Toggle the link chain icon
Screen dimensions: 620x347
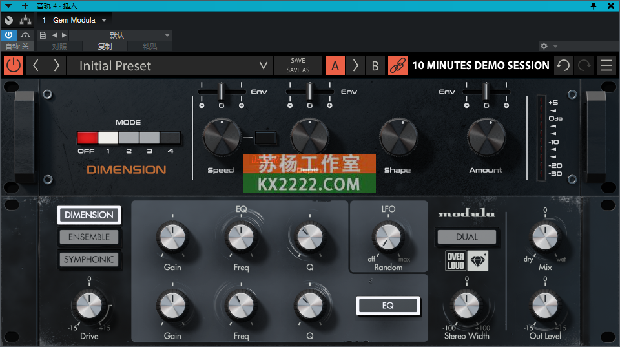coord(397,65)
